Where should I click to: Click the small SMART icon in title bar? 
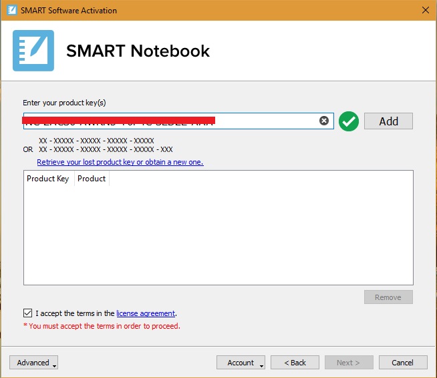[12, 10]
